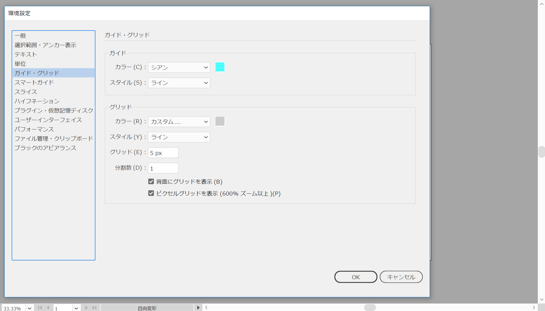
Task: Open the grid カラー dropdown showing カスタム
Action: point(179,122)
